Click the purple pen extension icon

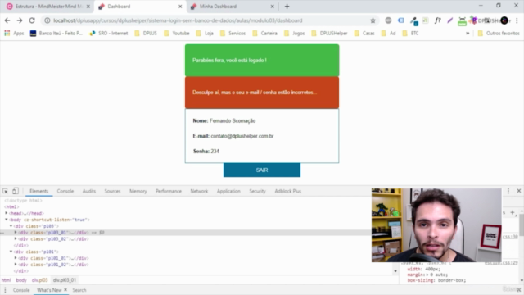[x=449, y=20]
